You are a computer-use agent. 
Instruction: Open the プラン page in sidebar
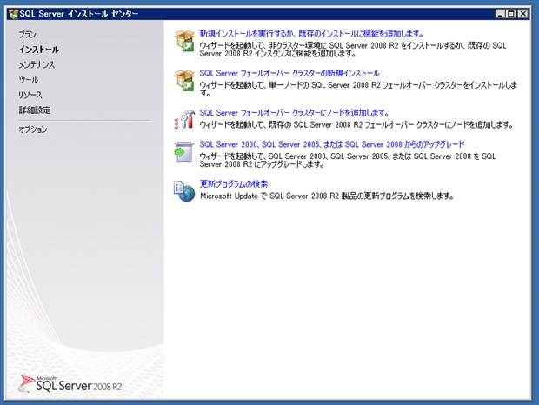pos(27,35)
